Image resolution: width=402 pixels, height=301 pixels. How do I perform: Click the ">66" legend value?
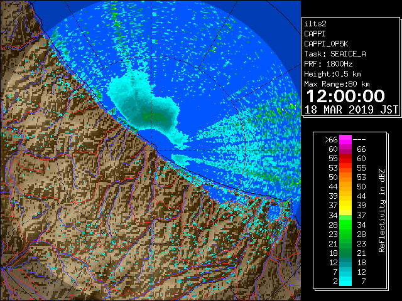coord(331,140)
